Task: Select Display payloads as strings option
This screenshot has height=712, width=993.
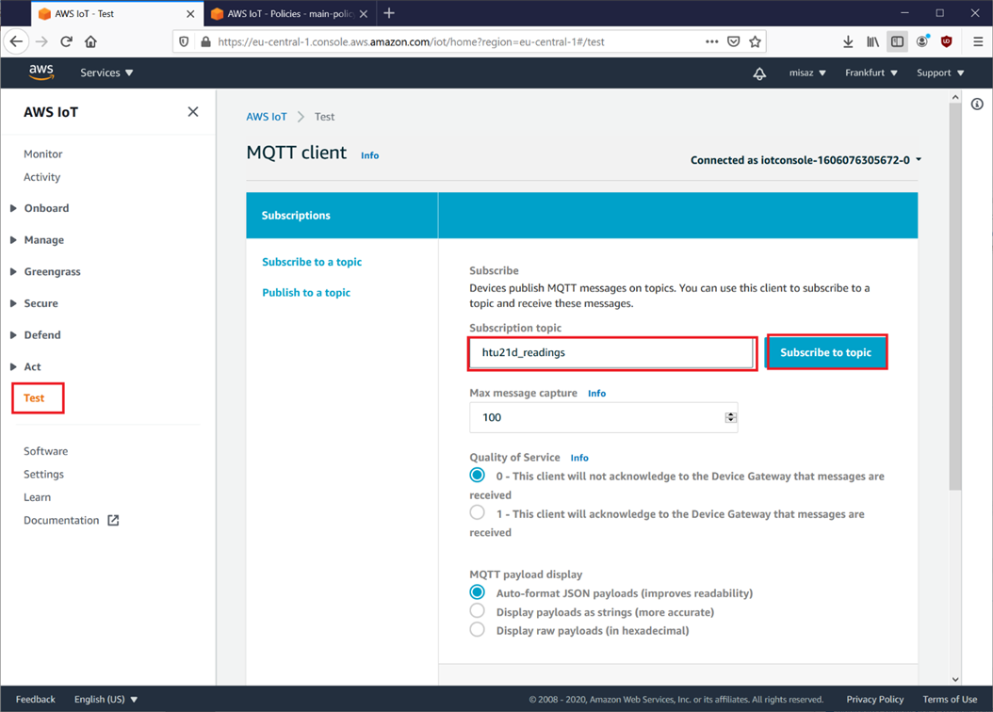Action: pyautogui.click(x=478, y=610)
